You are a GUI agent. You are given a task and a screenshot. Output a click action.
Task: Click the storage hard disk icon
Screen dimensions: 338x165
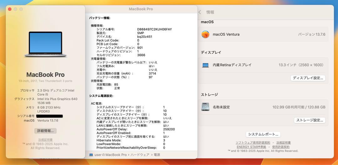[x=205, y=107]
